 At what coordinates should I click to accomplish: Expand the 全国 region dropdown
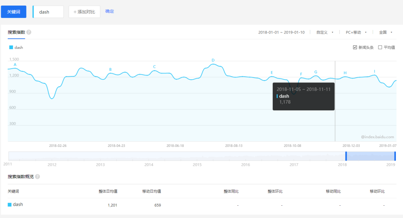pos(385,32)
